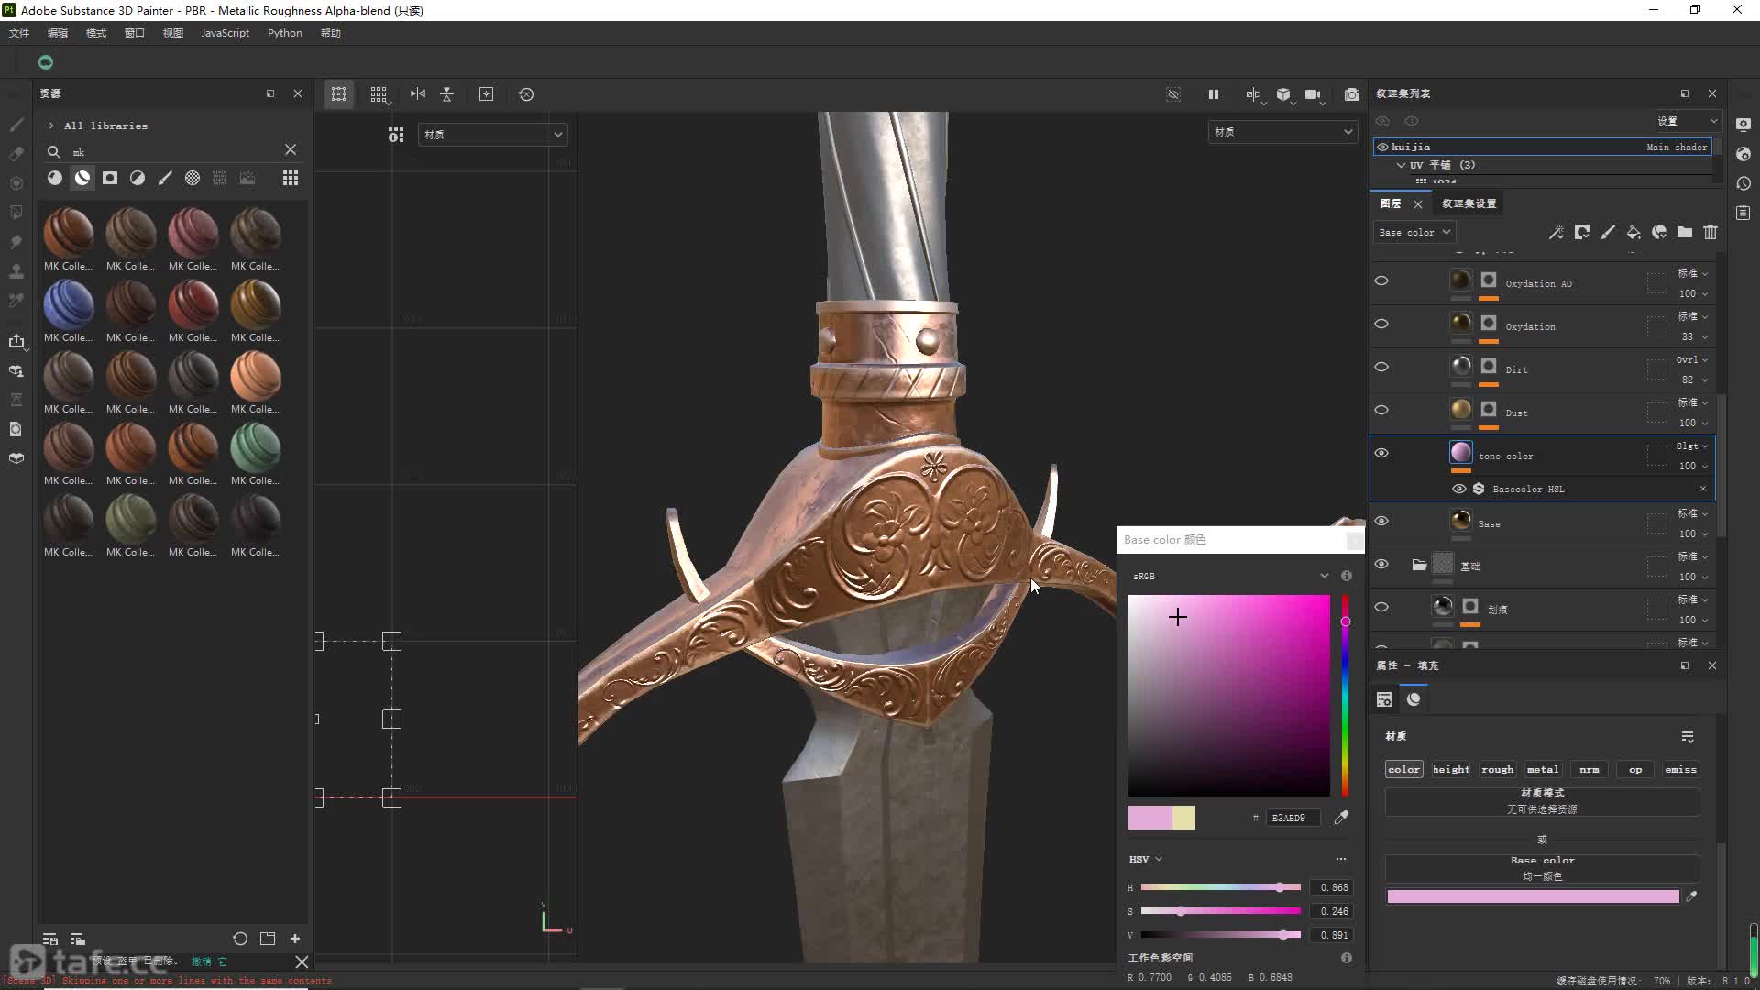Pick color with the eyedropper beside hex
This screenshot has width=1760, height=990.
pyautogui.click(x=1341, y=818)
